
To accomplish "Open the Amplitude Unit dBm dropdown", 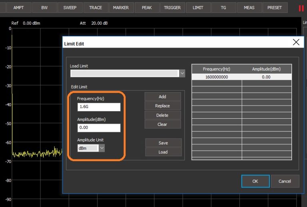I will point(102,148).
